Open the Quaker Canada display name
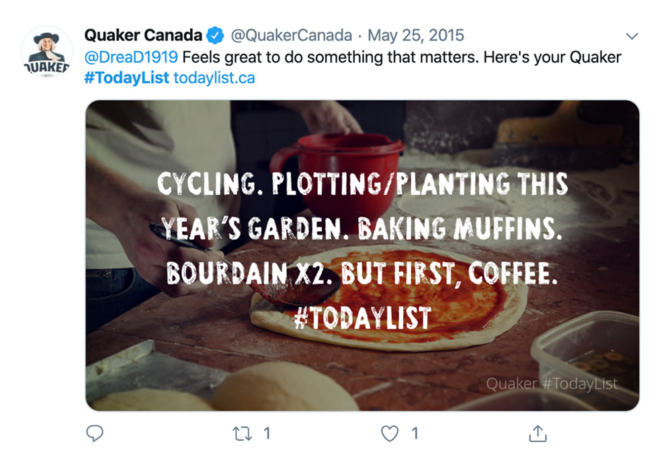Viewport: 672px width, 457px height. (143, 36)
